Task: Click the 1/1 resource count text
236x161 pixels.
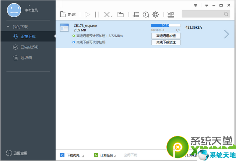Action: tap(178, 30)
